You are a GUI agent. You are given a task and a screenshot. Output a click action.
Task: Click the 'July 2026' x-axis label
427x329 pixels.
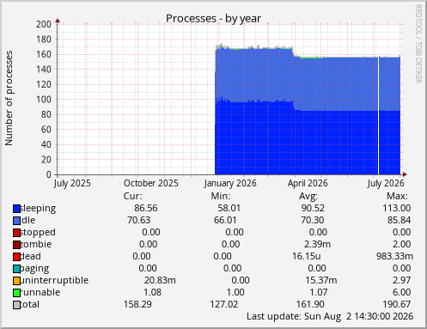point(386,184)
